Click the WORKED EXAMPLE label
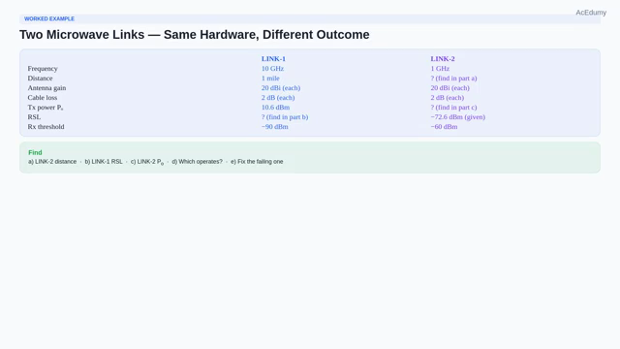This screenshot has height=349, width=620. tap(49, 18)
